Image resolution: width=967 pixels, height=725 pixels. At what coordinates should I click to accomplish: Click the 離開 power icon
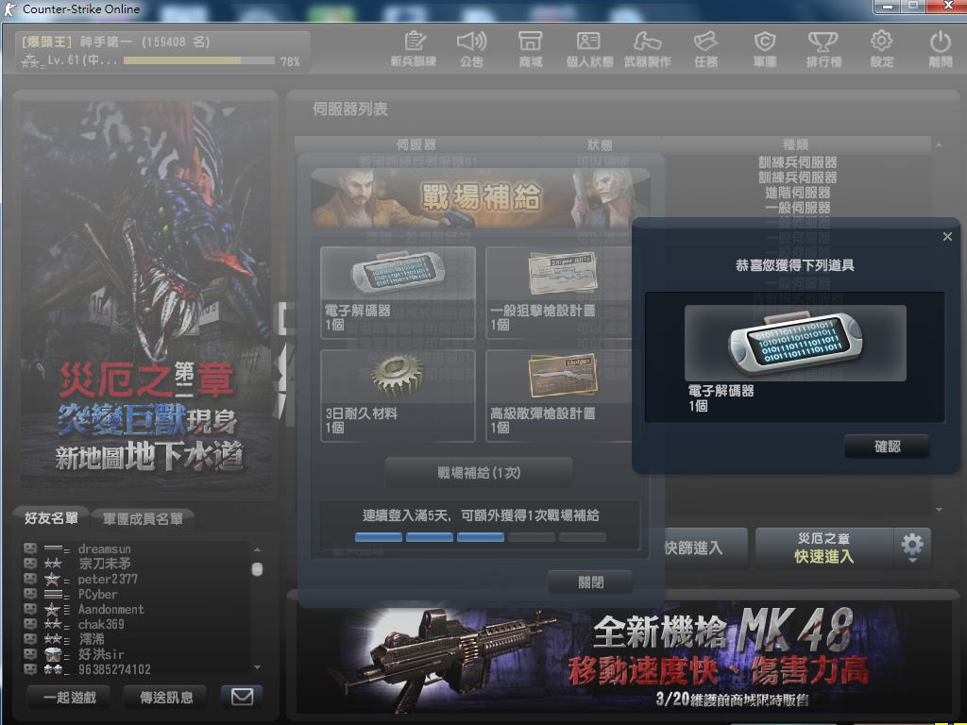940,49
